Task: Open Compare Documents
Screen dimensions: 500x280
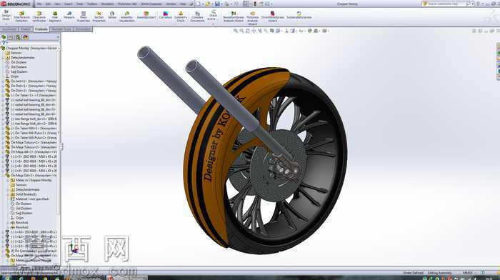Action: coord(197,16)
